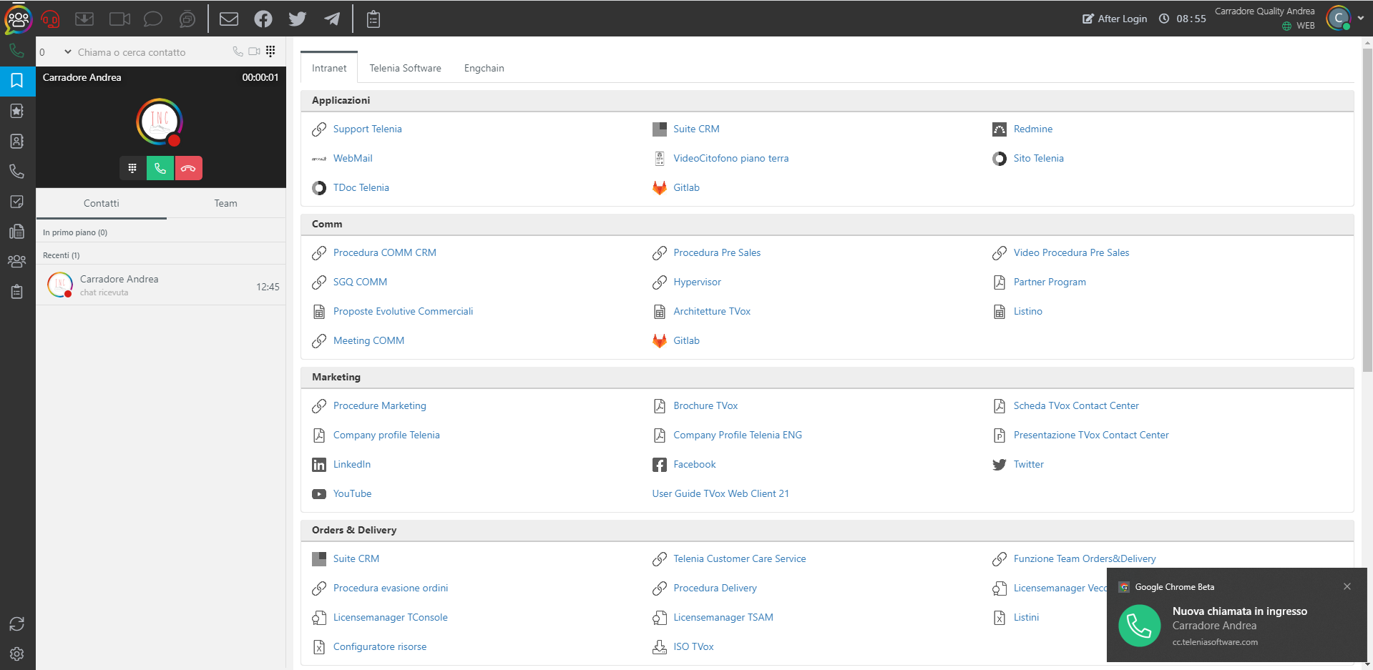Click the small phone icon beside search field

pyautogui.click(x=238, y=51)
